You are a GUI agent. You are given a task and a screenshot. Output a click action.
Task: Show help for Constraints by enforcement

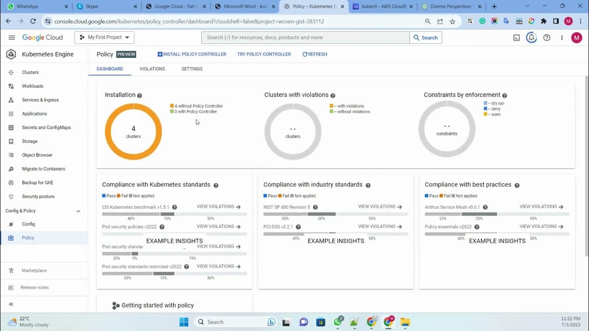tap(504, 96)
